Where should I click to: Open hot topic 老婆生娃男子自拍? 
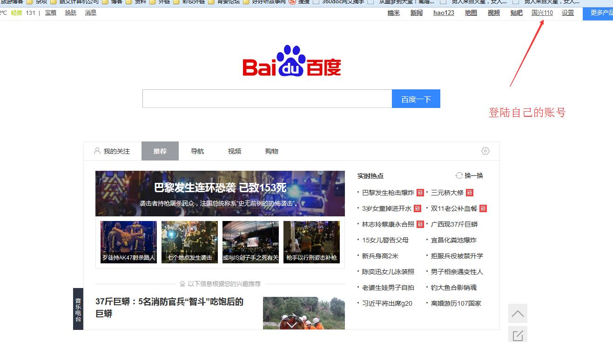(x=388, y=288)
